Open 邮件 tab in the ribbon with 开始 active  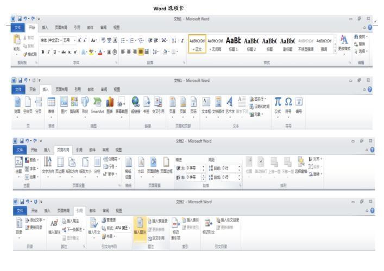(90, 28)
